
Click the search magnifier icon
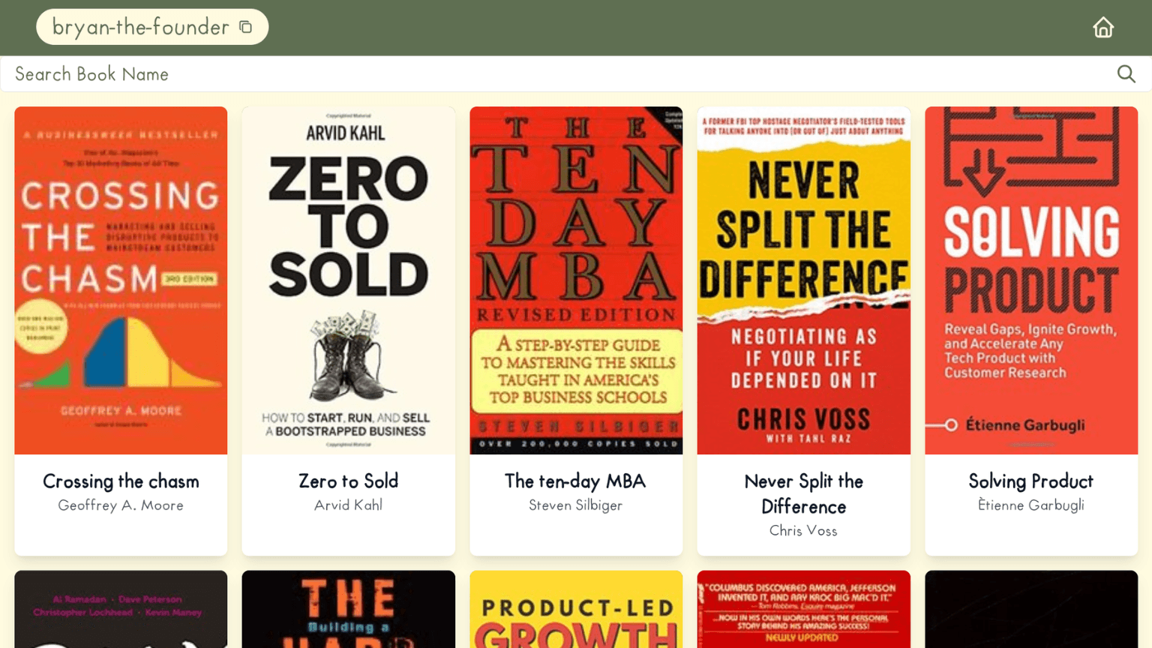coord(1126,73)
